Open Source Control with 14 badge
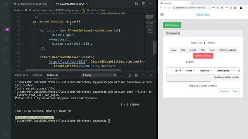Image resolution: width=248 pixels, height=139 pixels. click(x=5, y=28)
